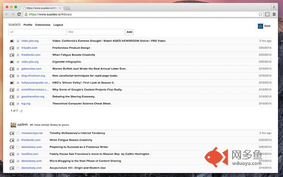Click the title input field
The width and height of the screenshot is (283, 177).
coord(96,32)
